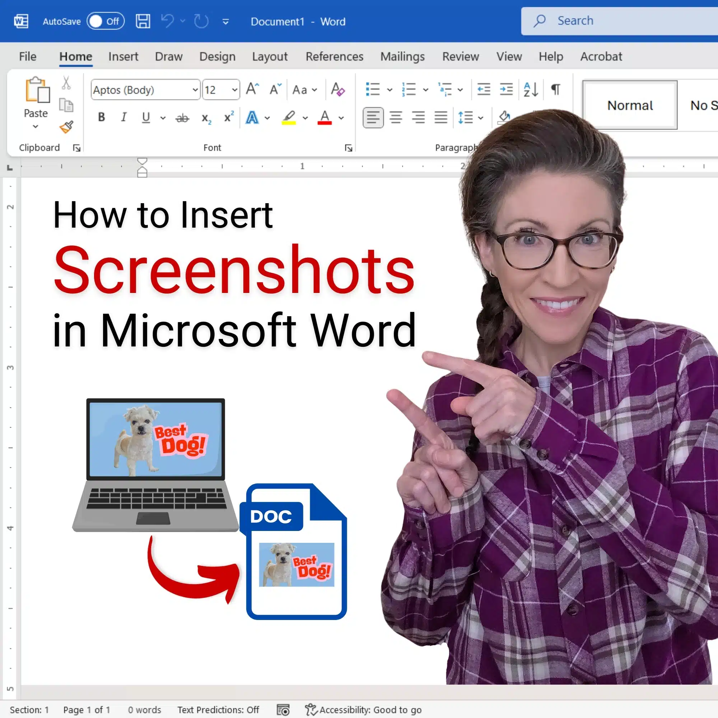The height and width of the screenshot is (718, 718).
Task: Select Center alignment
Action: point(396,118)
